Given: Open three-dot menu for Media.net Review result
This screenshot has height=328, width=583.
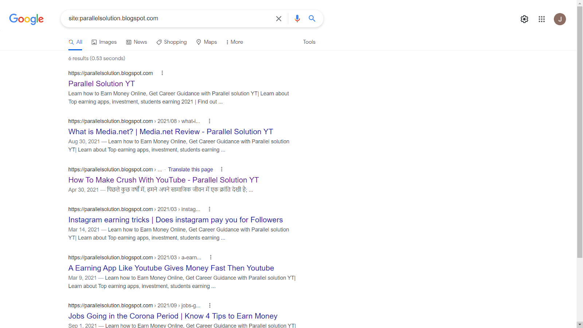Looking at the screenshot, I should 210,121.
